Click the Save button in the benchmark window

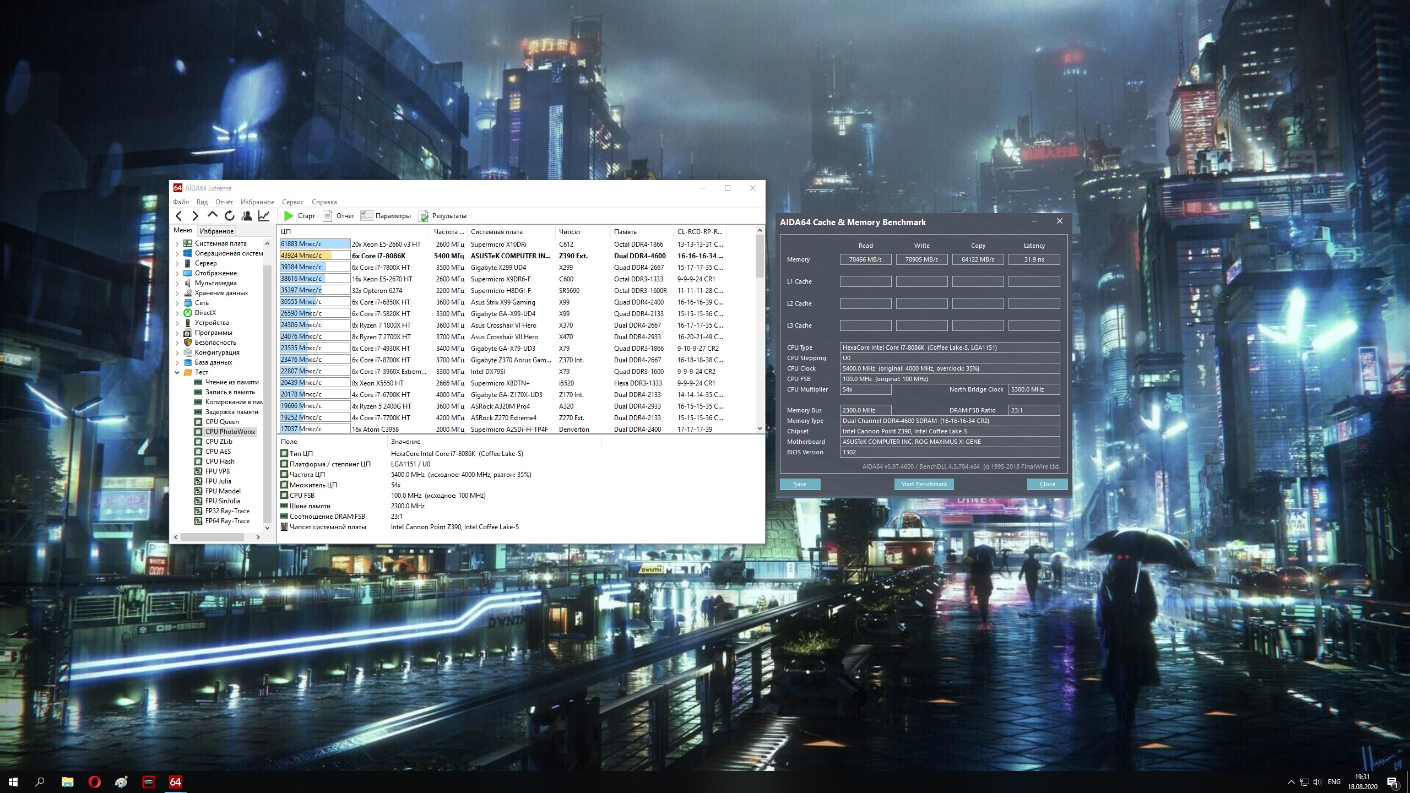pyautogui.click(x=800, y=484)
